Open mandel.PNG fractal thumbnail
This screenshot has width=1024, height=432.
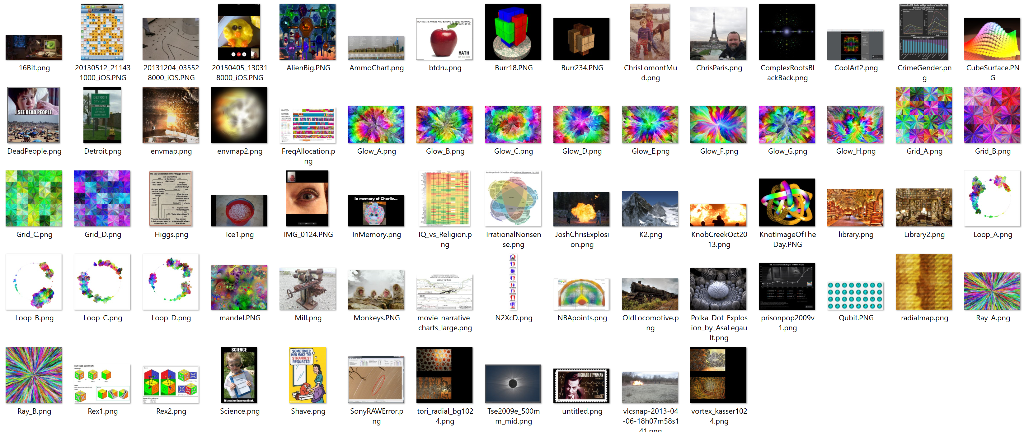[239, 287]
